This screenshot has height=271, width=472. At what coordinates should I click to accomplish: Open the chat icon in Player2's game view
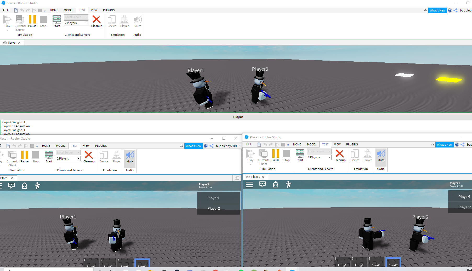point(12,186)
